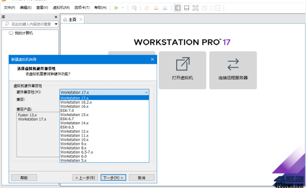Select Workstation 17.x in the dropdown list
The image size is (306, 188).
(104, 98)
